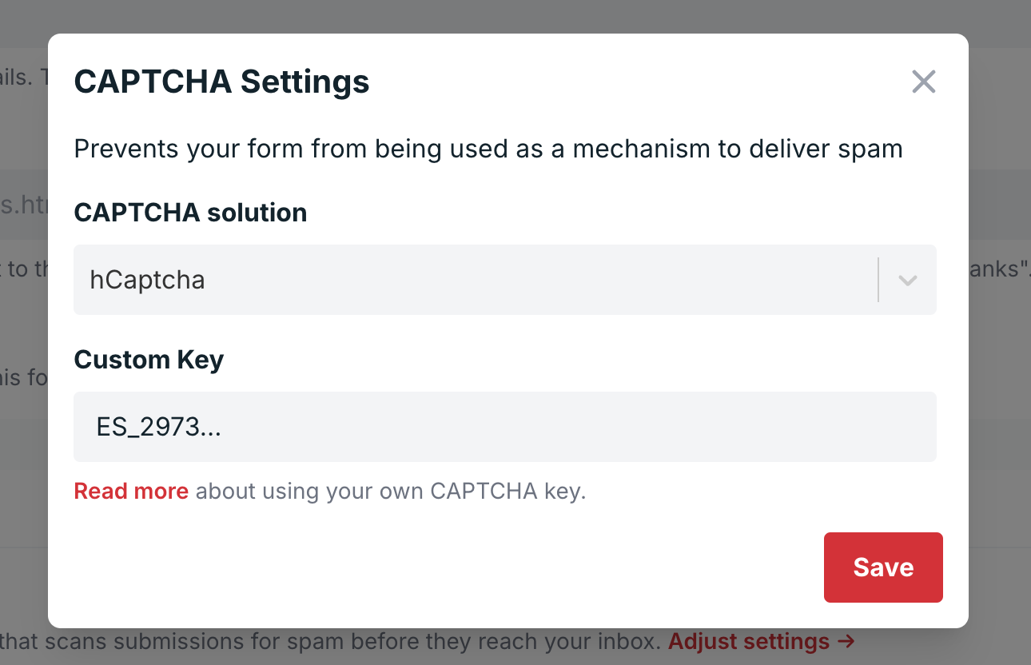Click the dropdown chevron arrow
Image resolution: width=1031 pixels, height=665 pixels.
(907, 281)
